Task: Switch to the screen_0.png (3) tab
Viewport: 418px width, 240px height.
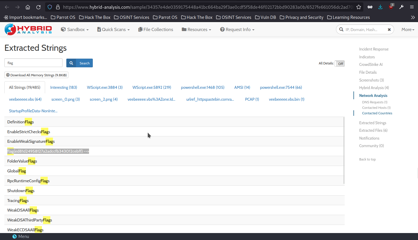Action: [x=66, y=99]
